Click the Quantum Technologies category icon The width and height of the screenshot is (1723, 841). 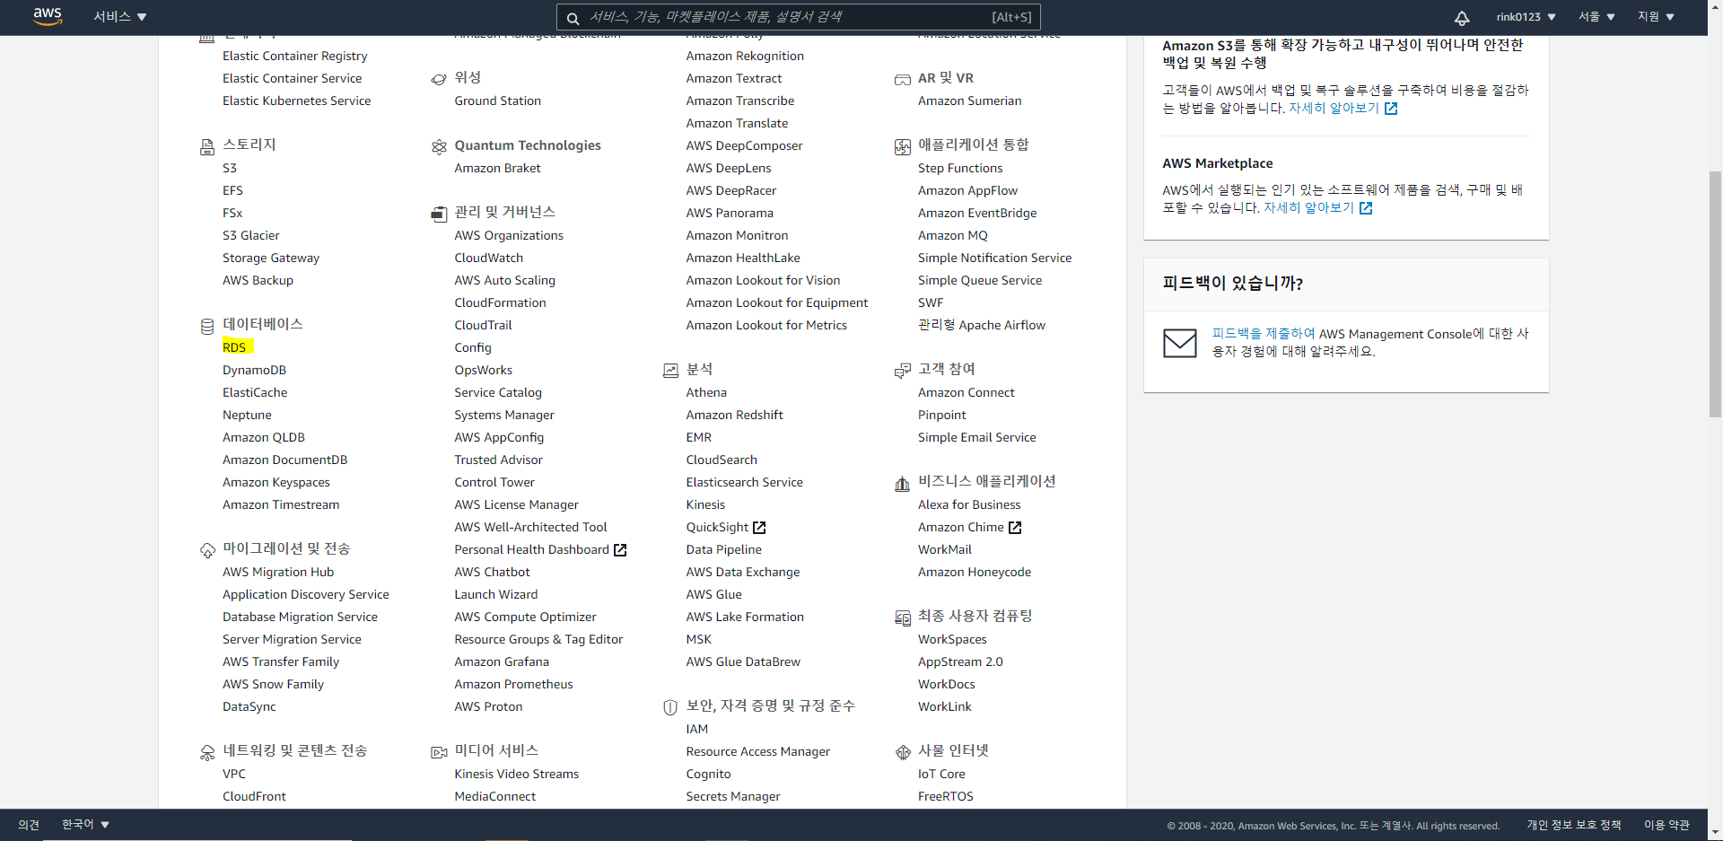[x=439, y=146]
